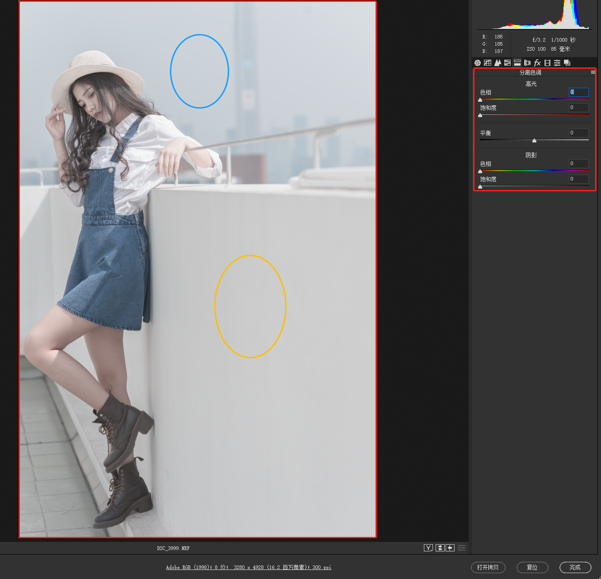Switch to the fx Effects panel
Viewport: 601px width, 579px height.
click(537, 63)
